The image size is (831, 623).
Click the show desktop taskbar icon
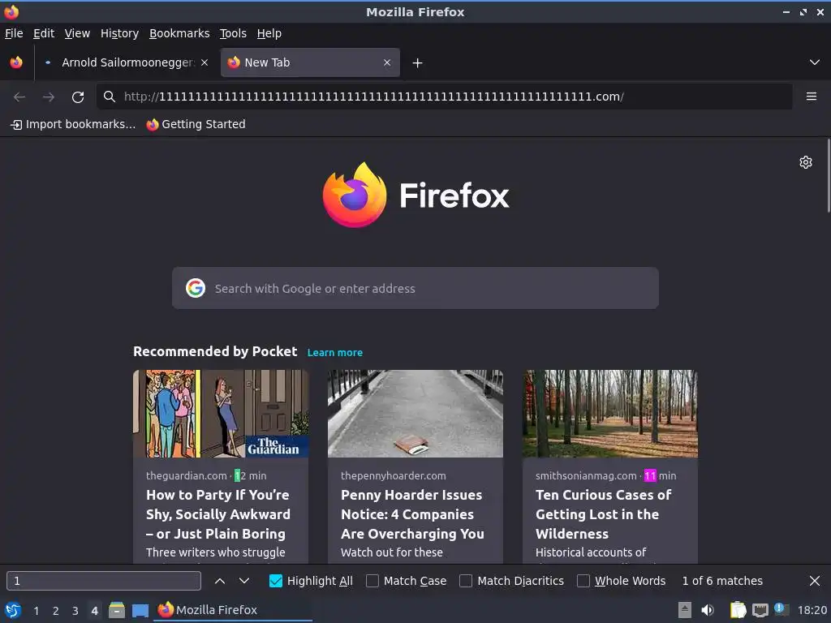coord(140,610)
